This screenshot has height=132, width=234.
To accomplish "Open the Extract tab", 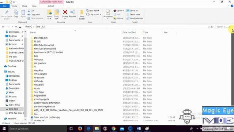I will 51,6.
